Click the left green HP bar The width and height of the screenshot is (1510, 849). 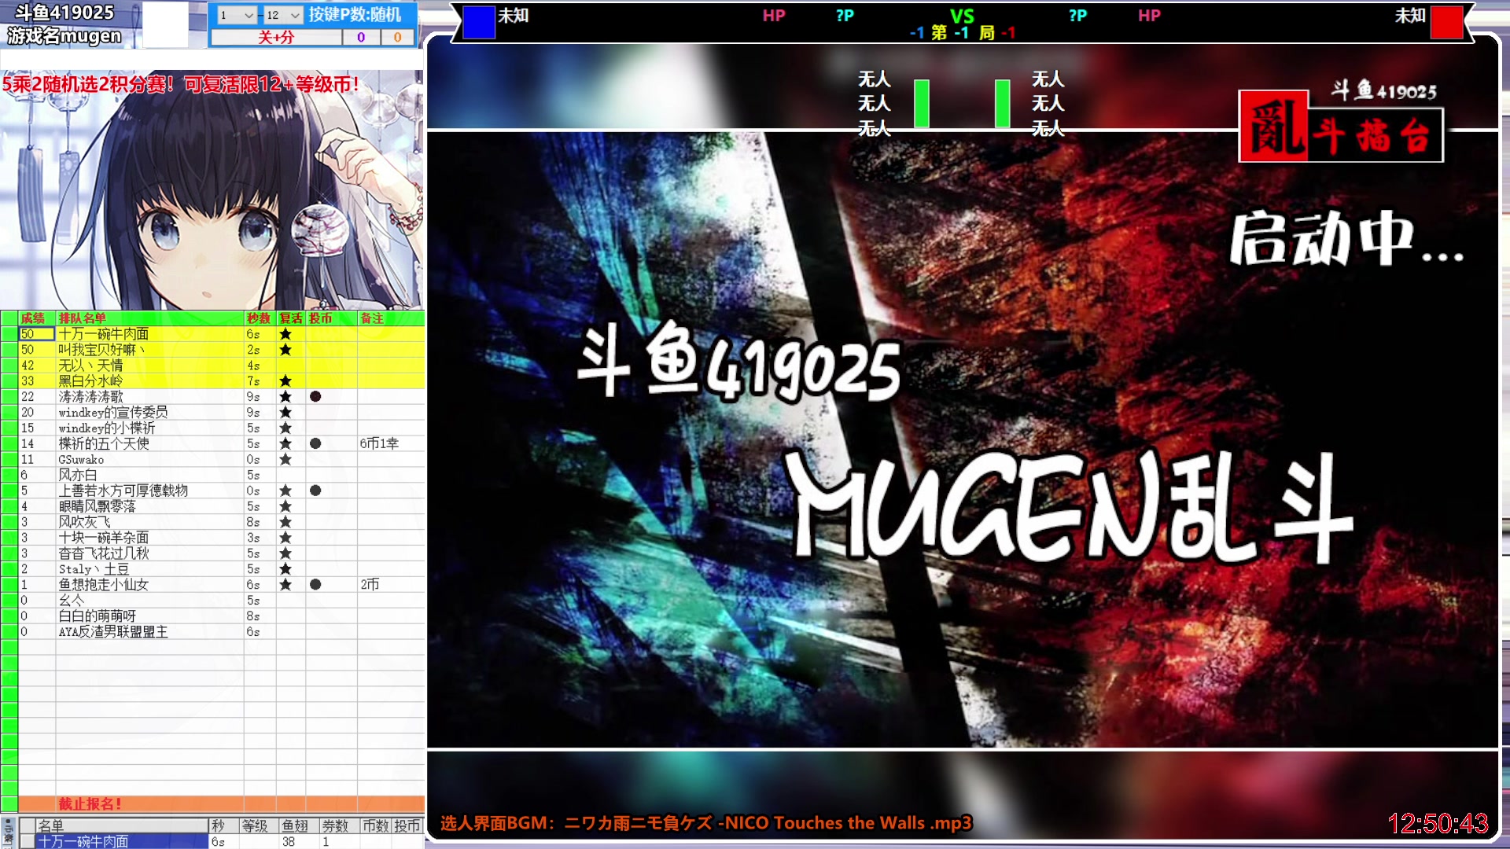click(x=922, y=104)
